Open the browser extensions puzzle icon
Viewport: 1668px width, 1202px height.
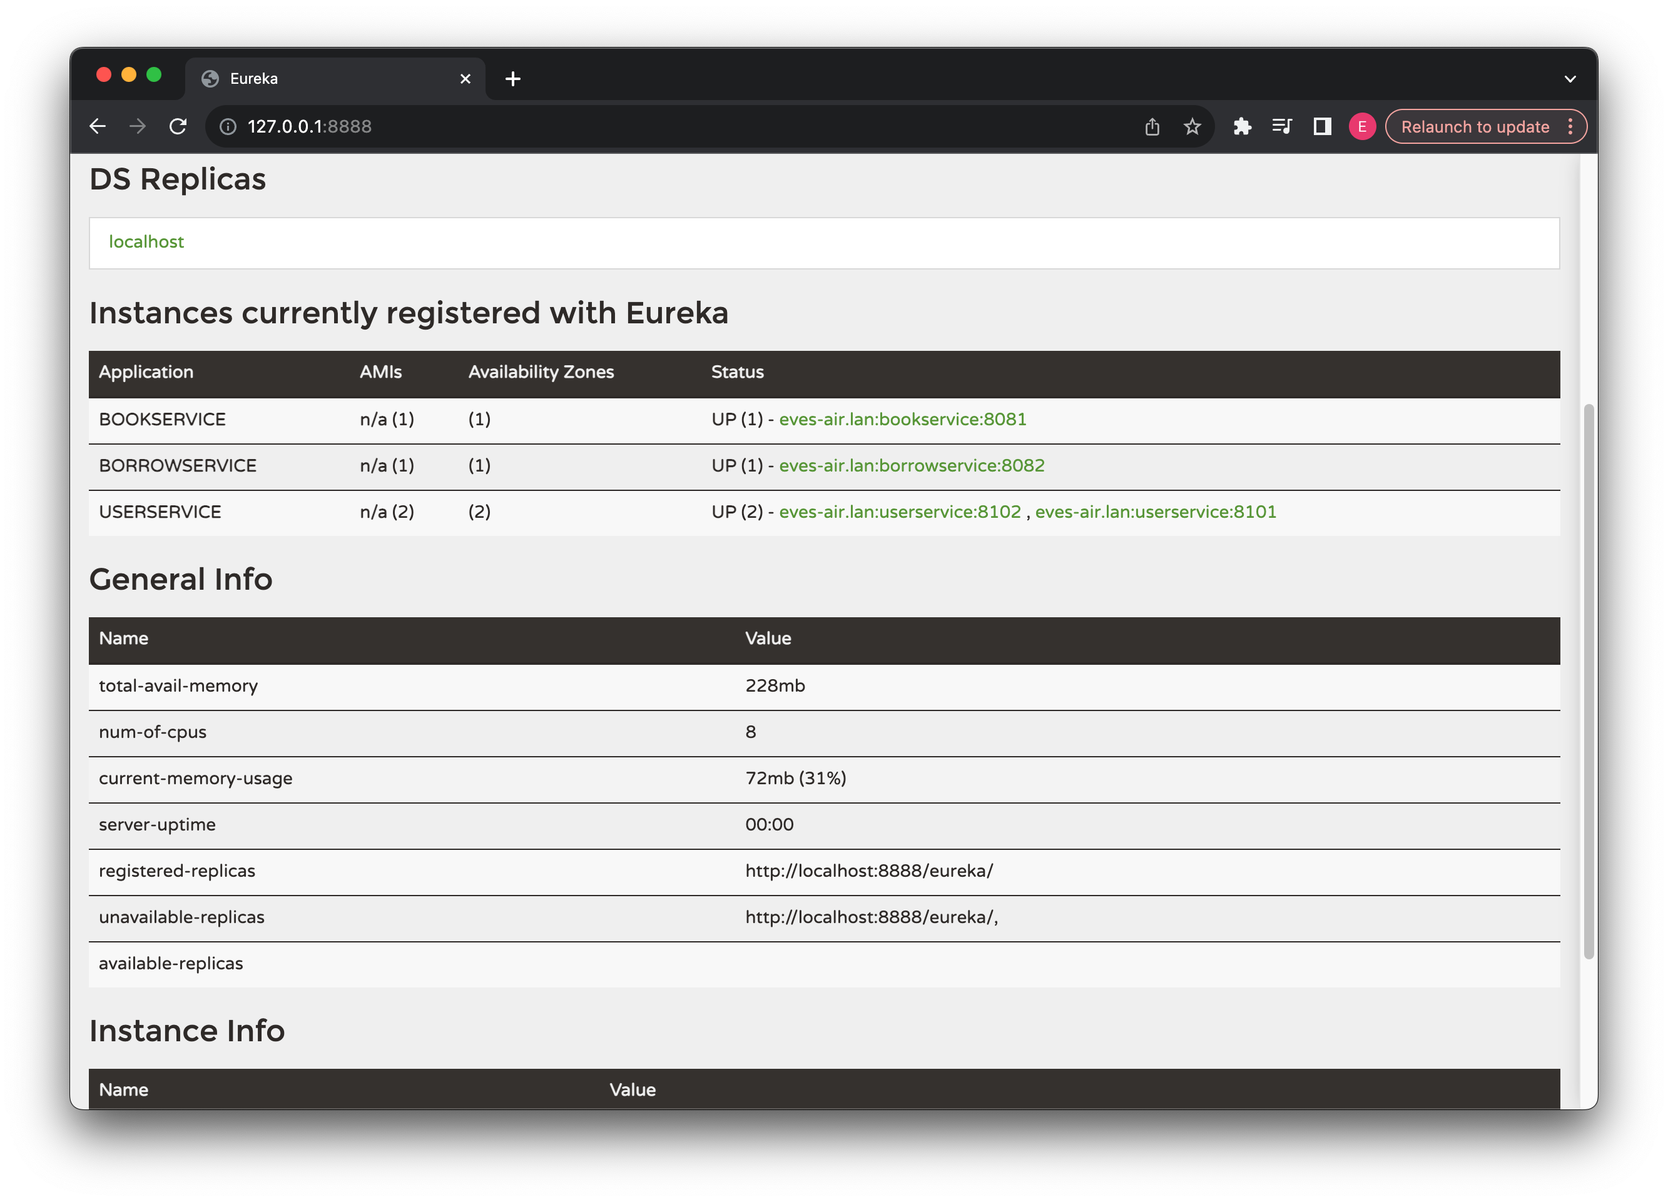pyautogui.click(x=1243, y=126)
